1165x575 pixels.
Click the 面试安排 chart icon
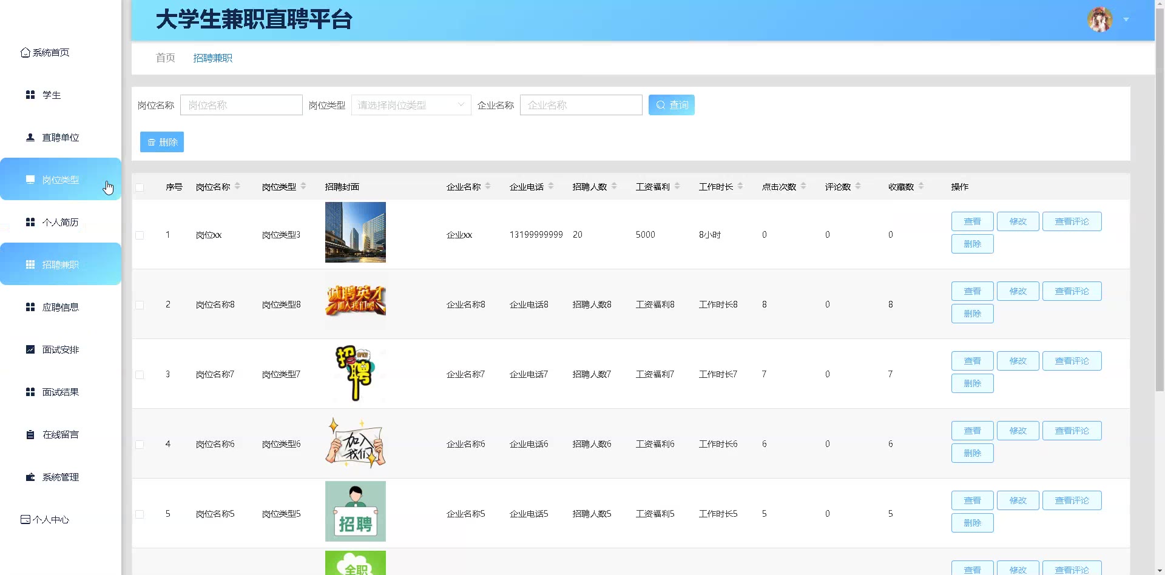(x=30, y=349)
